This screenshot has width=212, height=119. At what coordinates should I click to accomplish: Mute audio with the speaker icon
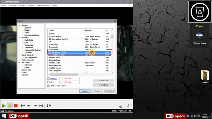pyautogui.click(x=120, y=107)
